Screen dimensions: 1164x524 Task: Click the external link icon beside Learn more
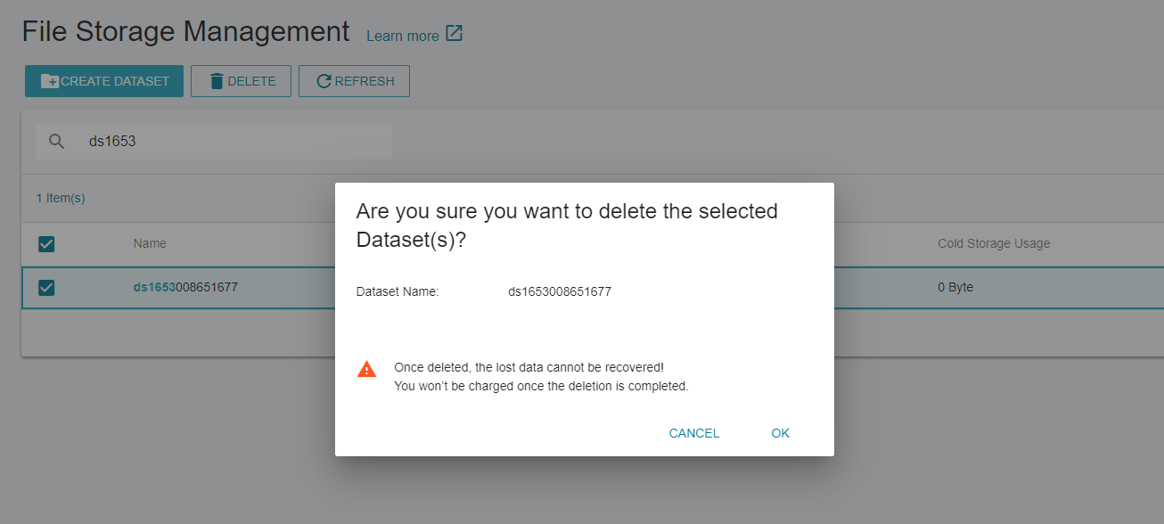[x=455, y=34]
